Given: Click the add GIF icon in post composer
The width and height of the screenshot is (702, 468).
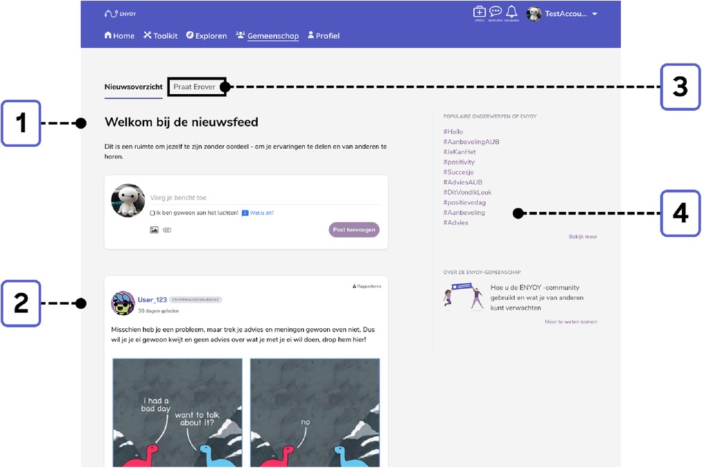Looking at the screenshot, I should [167, 230].
